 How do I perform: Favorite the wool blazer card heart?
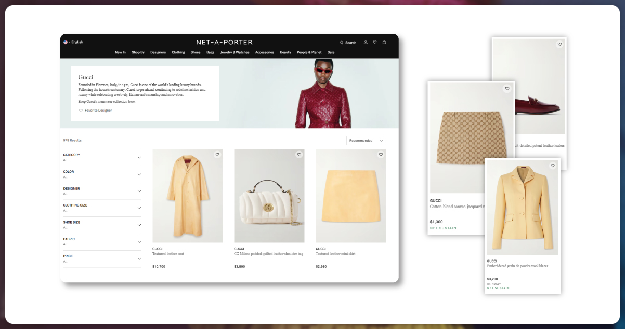point(553,166)
